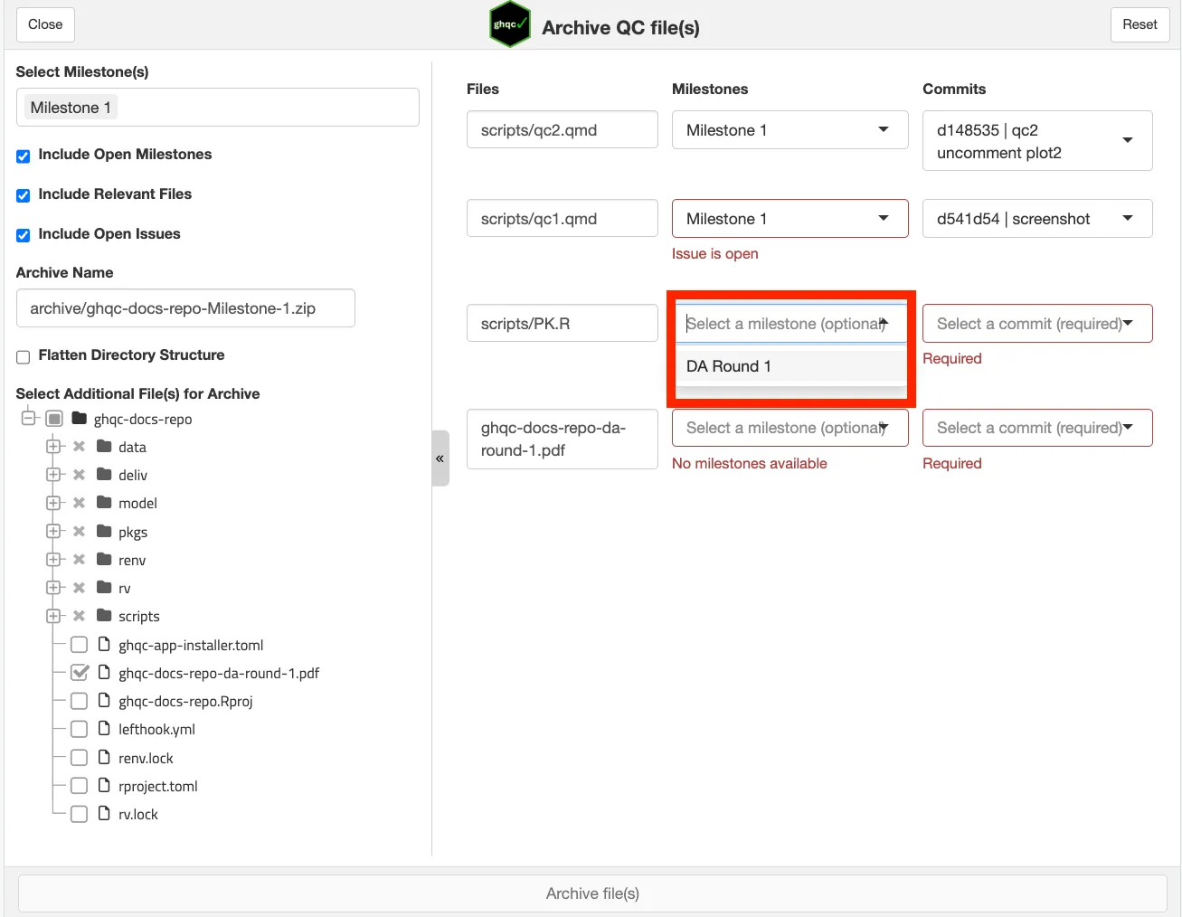1182x917 pixels.
Task: Remove the Milestone 1 tag in Select Milestone(s)
Action: point(71,108)
